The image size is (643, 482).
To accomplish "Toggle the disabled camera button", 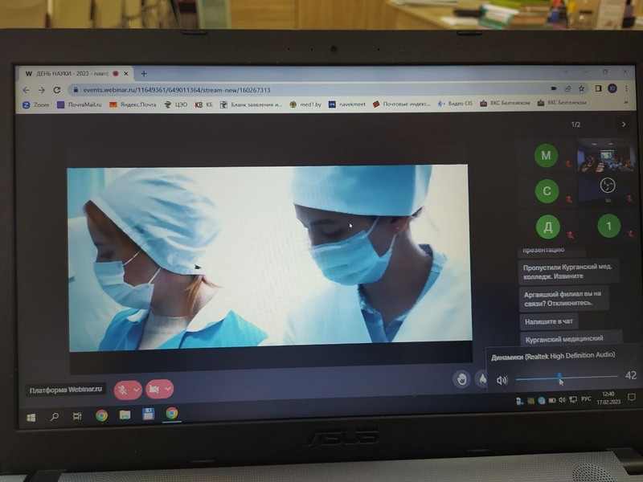I will (154, 390).
